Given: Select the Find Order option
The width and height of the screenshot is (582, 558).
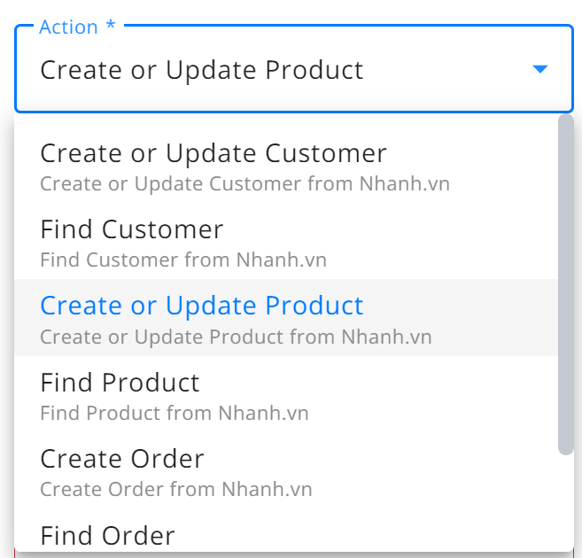Looking at the screenshot, I should point(286,531).
